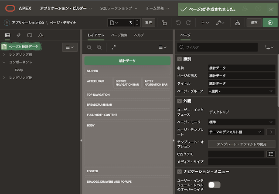
Task: Click the BREADCRUMB BAR layout slot
Action: tap(127, 105)
